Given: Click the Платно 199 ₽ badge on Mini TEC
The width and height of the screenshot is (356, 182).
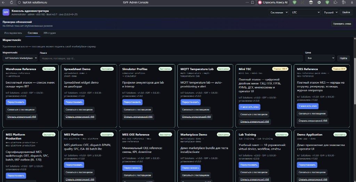Looking at the screenshot, I should 280,69.
